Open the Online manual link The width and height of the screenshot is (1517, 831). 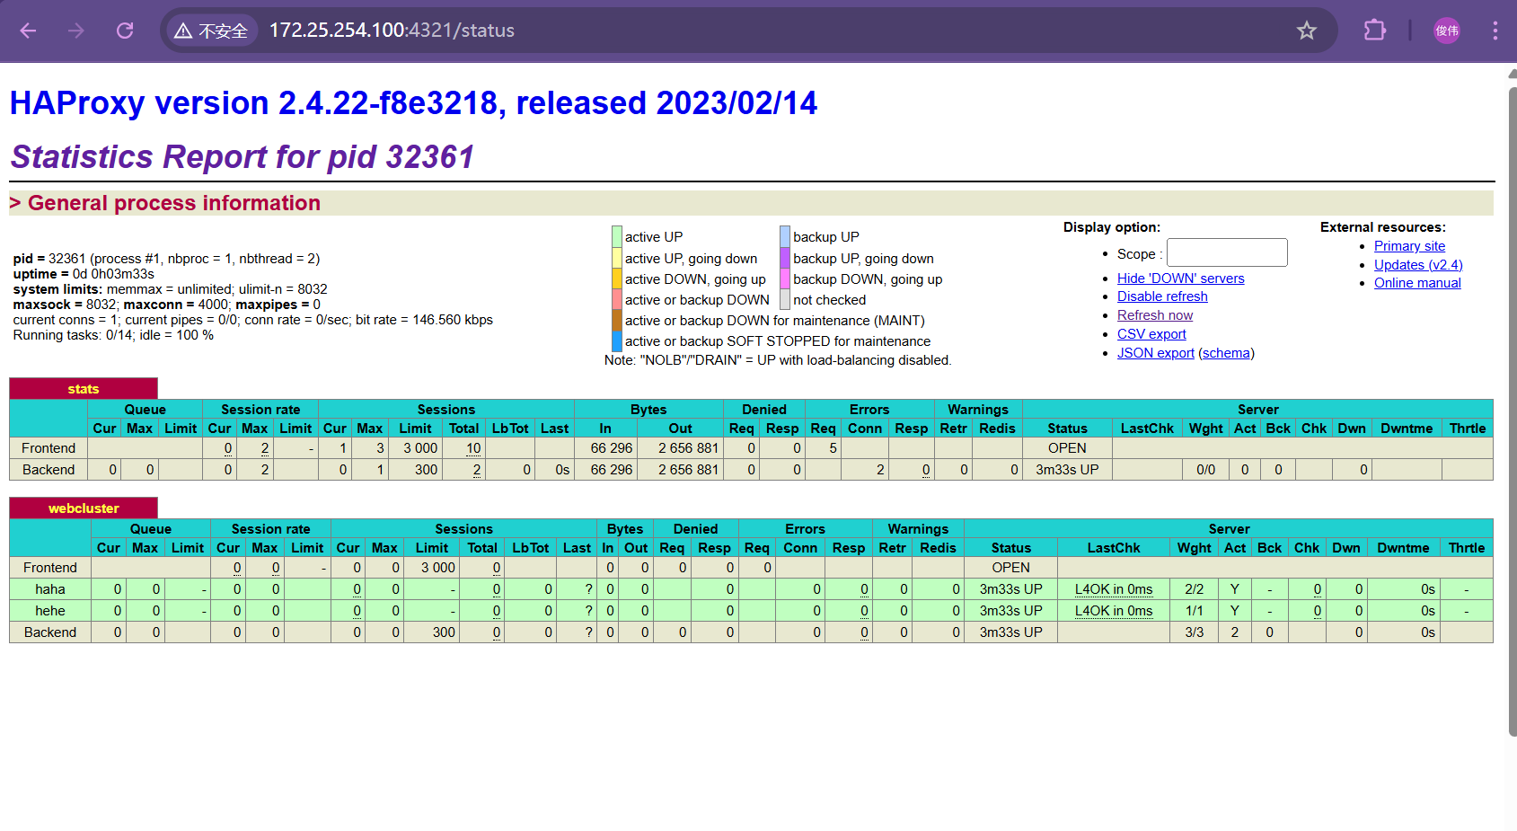[x=1417, y=283]
